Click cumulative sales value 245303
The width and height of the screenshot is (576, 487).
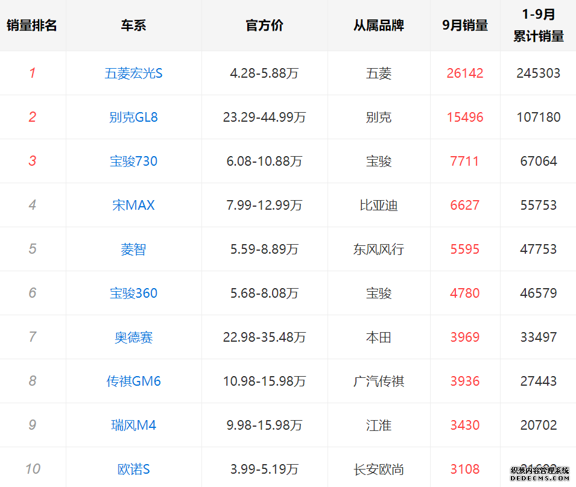point(539,74)
